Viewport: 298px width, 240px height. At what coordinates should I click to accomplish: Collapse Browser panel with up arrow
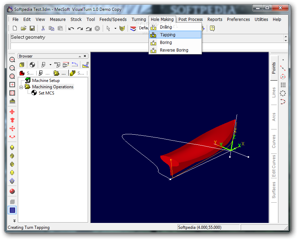pos(80,57)
